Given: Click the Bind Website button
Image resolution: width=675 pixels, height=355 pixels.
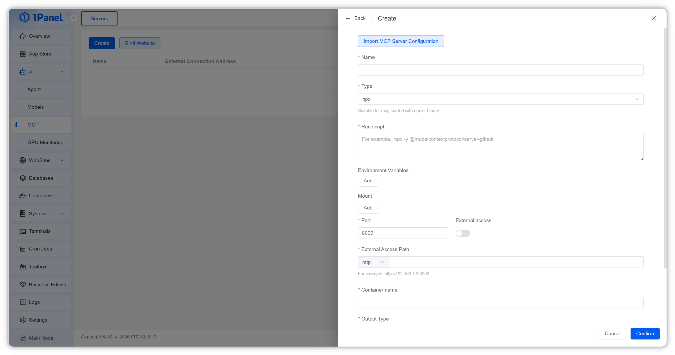Looking at the screenshot, I should 140,43.
